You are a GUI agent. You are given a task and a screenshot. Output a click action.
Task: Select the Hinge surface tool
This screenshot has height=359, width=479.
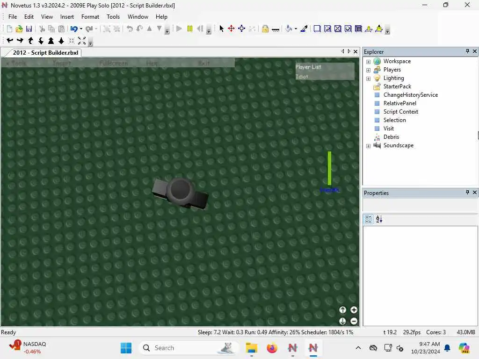tap(369, 29)
